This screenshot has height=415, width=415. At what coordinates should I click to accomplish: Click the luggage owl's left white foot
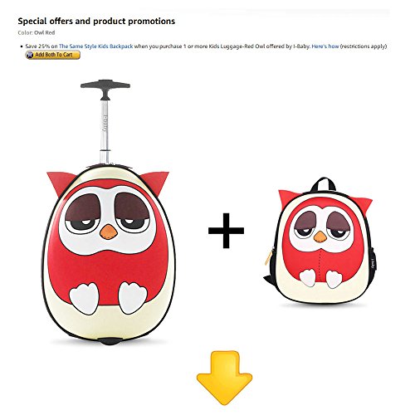84,298
